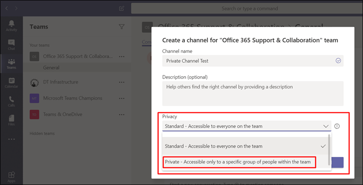Select the DT Infrastructure team
Viewport: 363px width, 185px height.
click(x=61, y=82)
